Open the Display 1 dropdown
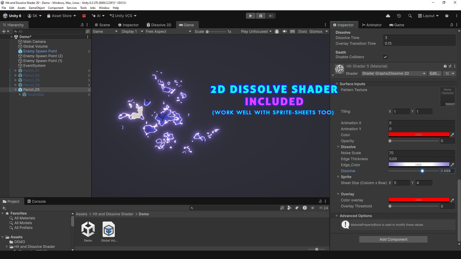 click(x=132, y=31)
